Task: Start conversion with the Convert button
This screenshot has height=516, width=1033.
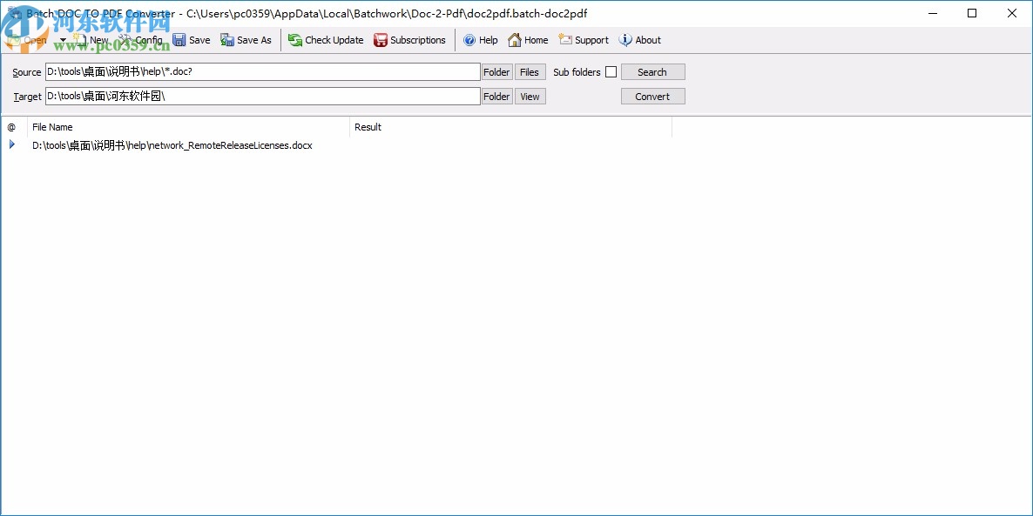Action: click(x=652, y=96)
